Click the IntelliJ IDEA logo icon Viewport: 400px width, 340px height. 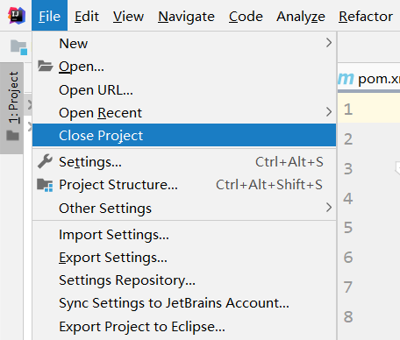(17, 16)
